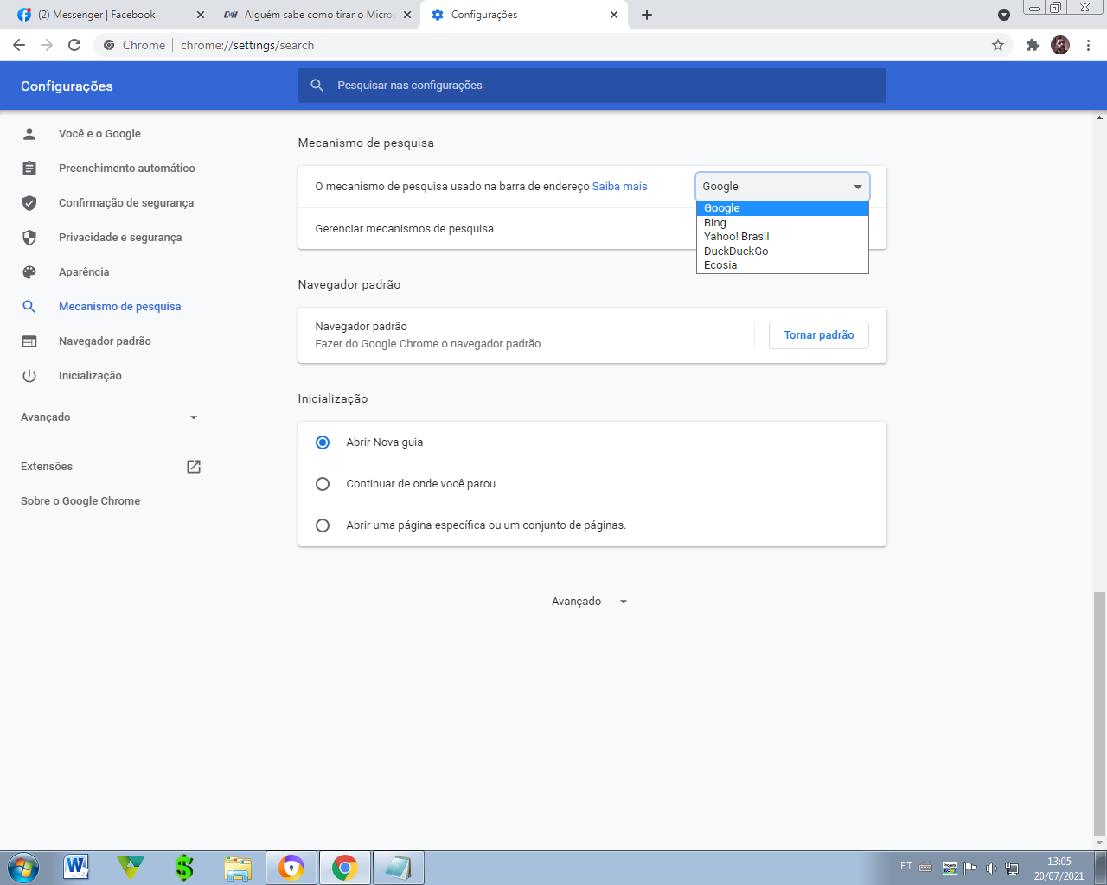Expand Avançado section in the sidebar
The width and height of the screenshot is (1107, 885).
[x=109, y=417]
